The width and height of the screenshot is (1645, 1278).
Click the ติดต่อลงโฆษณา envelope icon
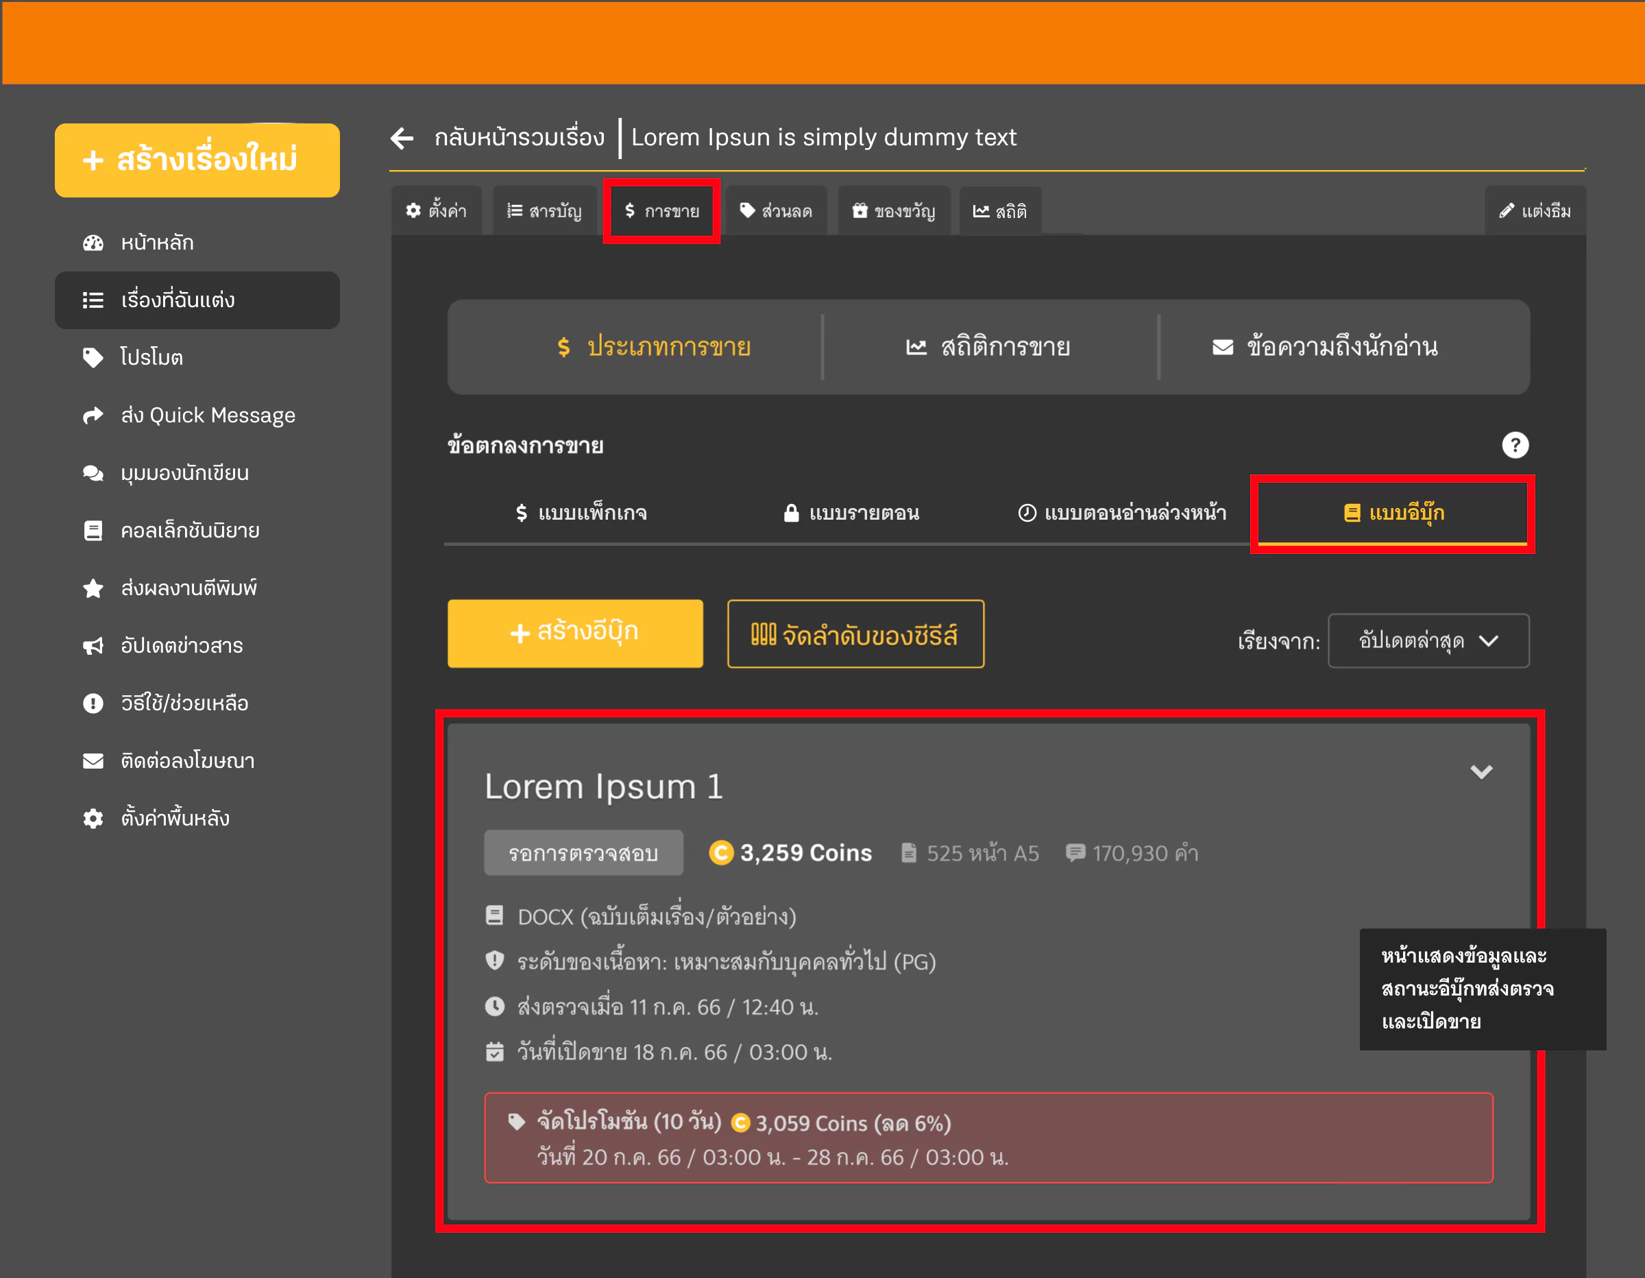coord(93,761)
